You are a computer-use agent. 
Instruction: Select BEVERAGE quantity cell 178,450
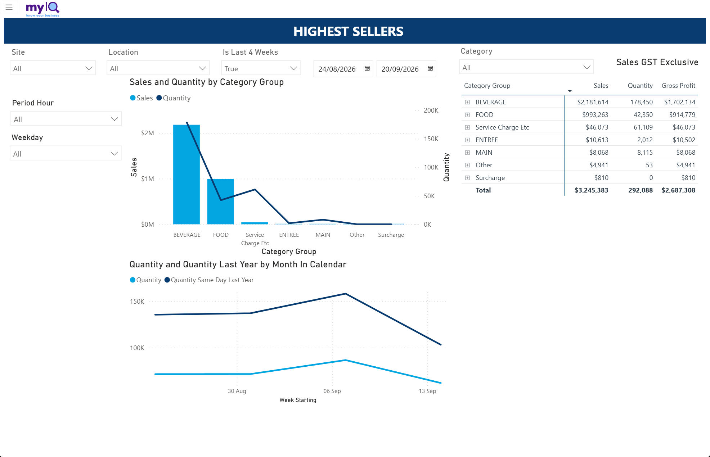[x=641, y=102]
